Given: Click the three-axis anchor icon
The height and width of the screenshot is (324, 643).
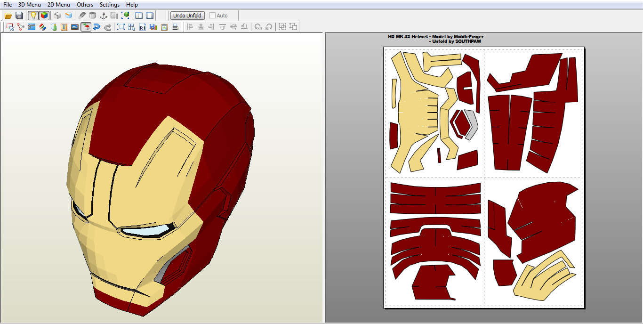Looking at the screenshot, I should (x=104, y=16).
